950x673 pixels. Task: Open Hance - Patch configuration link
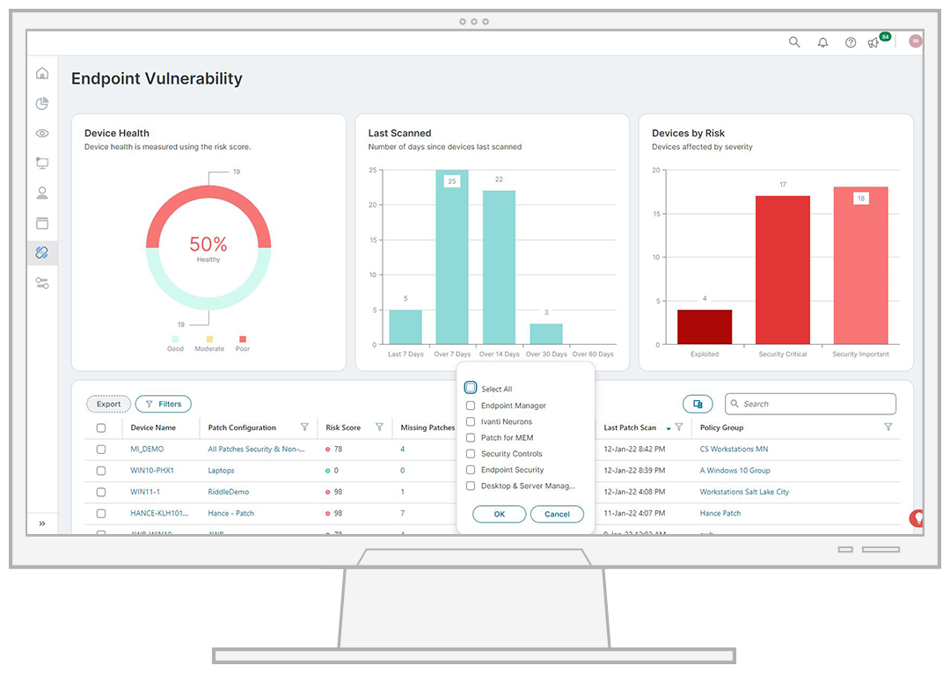[230, 513]
